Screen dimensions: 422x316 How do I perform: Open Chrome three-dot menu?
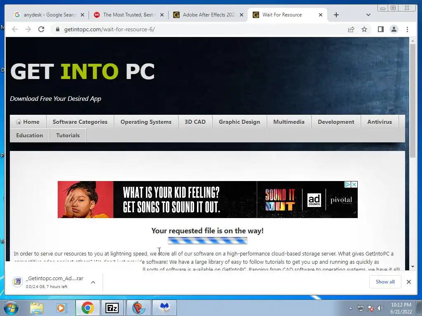[x=407, y=29]
